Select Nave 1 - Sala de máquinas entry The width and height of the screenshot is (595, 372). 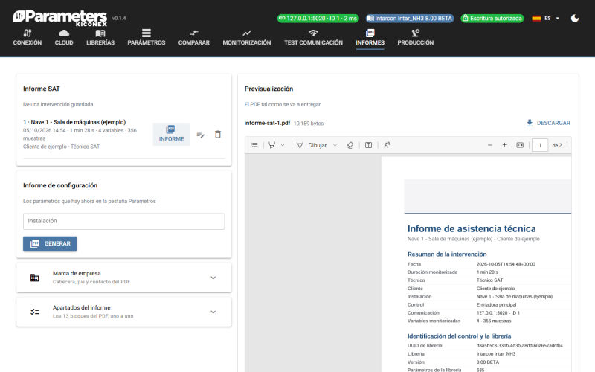pos(74,122)
